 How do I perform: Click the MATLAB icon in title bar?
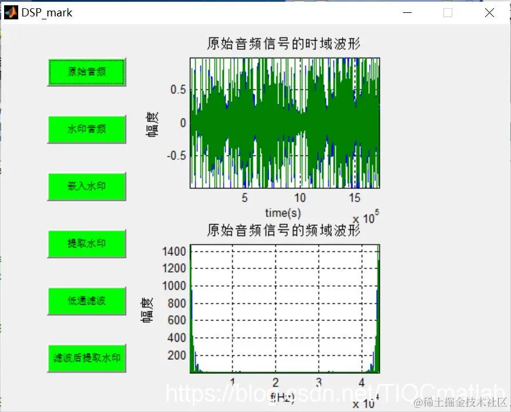(11, 13)
